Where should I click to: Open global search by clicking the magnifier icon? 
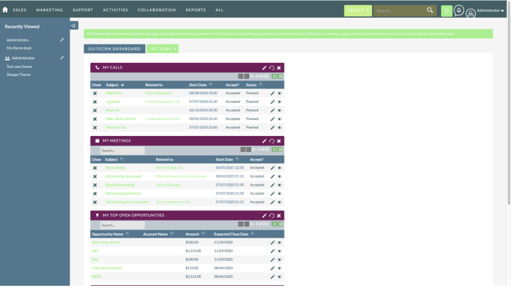tap(428, 9)
